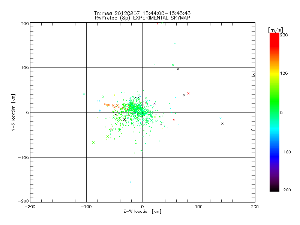
Task: Click the 'E-W location [km]' axis label
Action: (x=142, y=211)
